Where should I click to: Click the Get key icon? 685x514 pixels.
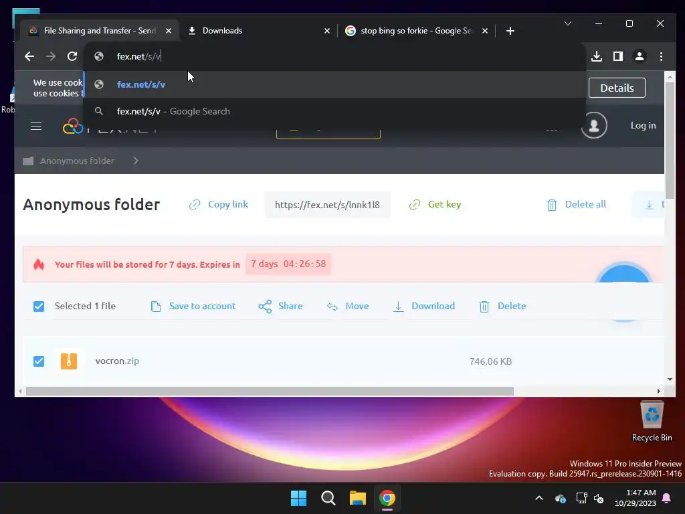415,205
